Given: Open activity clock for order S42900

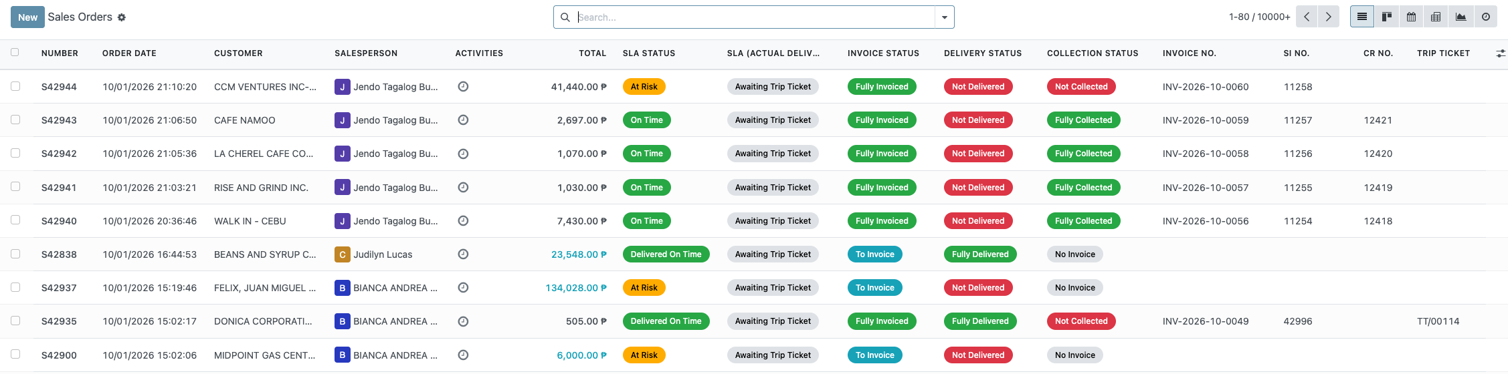Looking at the screenshot, I should click(463, 355).
